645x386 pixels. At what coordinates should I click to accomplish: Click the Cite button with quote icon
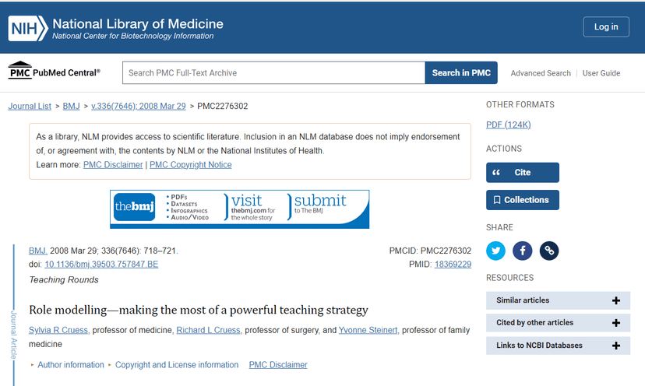coord(522,173)
